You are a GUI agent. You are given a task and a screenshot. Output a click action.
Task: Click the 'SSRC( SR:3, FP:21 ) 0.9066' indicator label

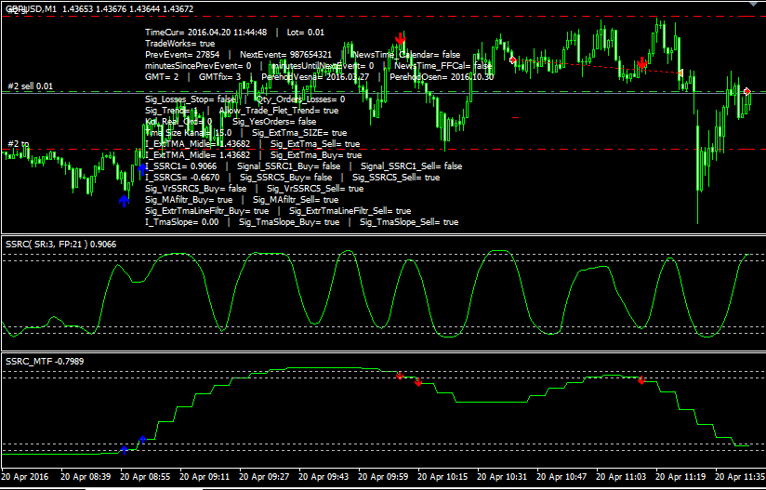click(x=61, y=245)
